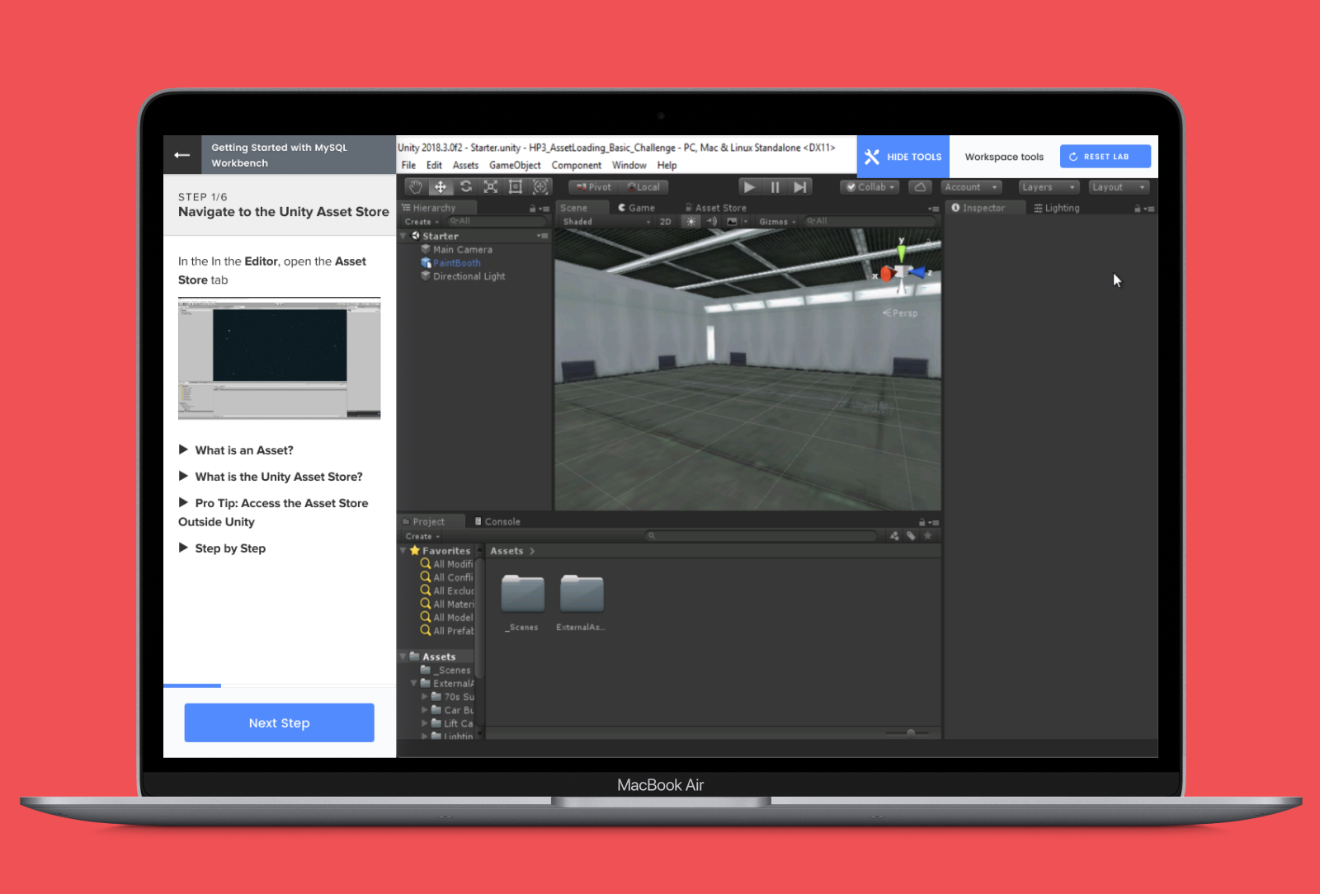Click the RESET LAB button
Viewport: 1320px width, 894px height.
coord(1105,157)
